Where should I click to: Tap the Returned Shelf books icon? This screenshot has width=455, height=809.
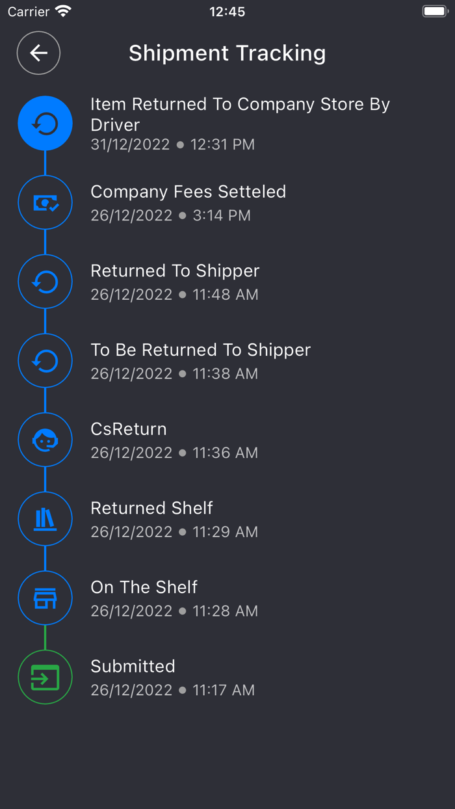coord(45,519)
